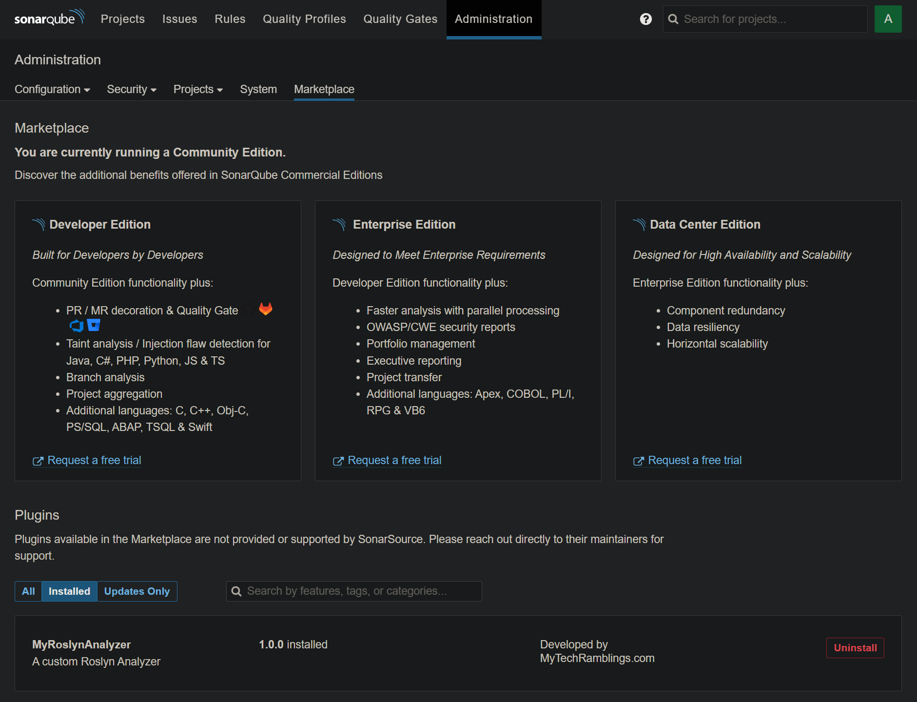This screenshot has width=917, height=702.
Task: Click the Developer Edition wave logo
Action: pyautogui.click(x=39, y=224)
